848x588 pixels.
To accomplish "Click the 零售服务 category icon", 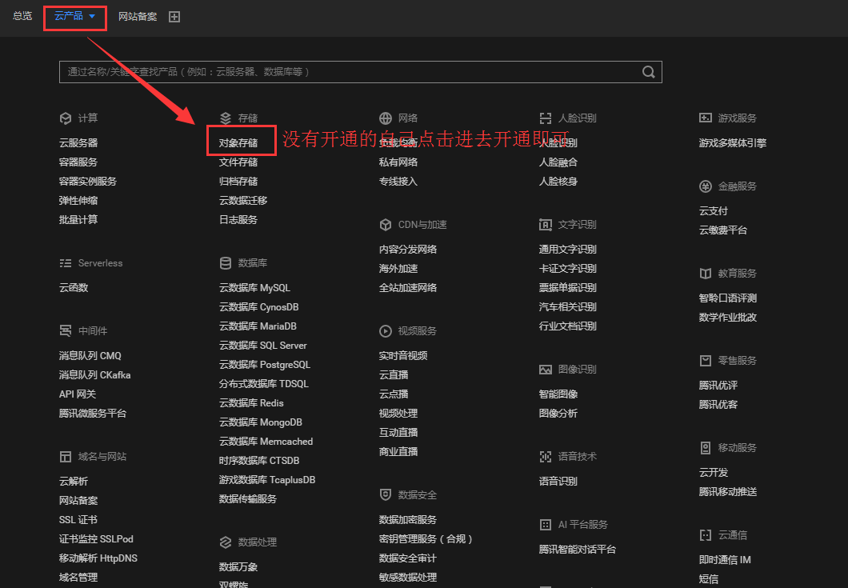I will click(x=706, y=360).
